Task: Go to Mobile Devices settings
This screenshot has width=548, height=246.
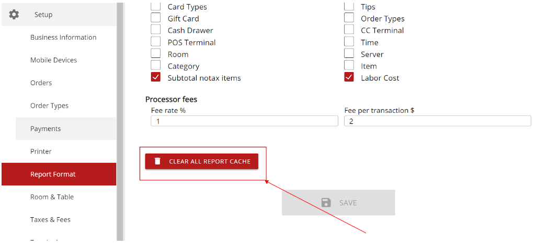Action: tap(53, 60)
